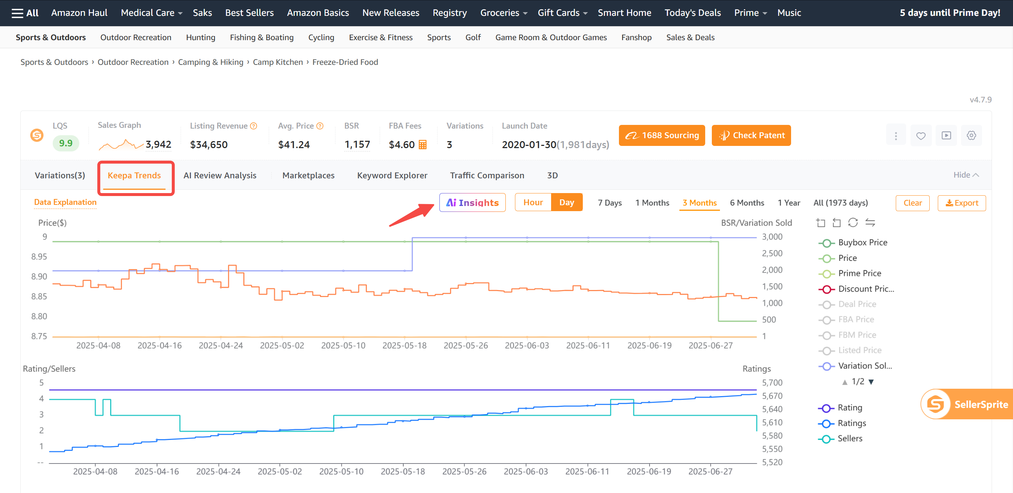Select the 1 Months time range
The width and height of the screenshot is (1013, 493).
(x=652, y=203)
